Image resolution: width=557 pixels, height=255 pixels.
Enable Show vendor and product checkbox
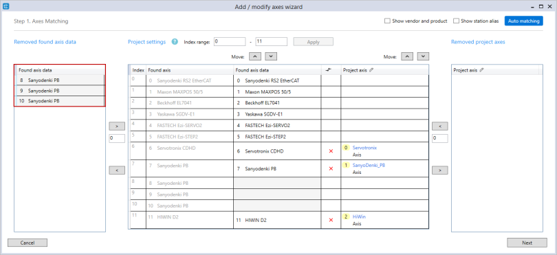388,21
